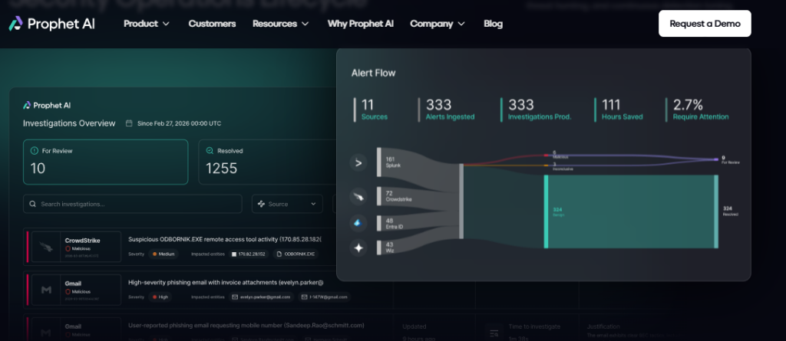Expand the Company menu
The height and width of the screenshot is (341, 786).
[x=438, y=24]
